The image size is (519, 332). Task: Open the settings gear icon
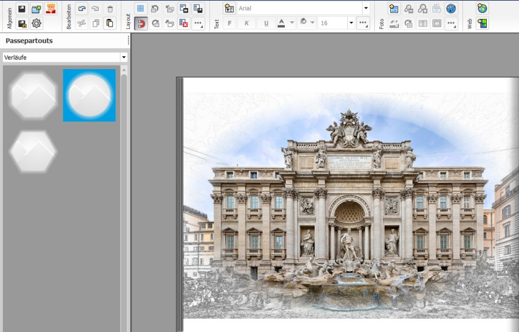pos(36,24)
